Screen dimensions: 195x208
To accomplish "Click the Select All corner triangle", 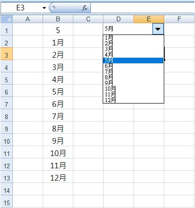I will click(7, 19).
